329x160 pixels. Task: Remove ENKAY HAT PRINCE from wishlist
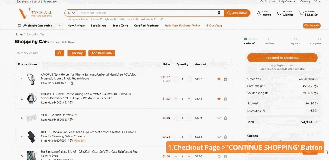pyautogui.click(x=219, y=99)
